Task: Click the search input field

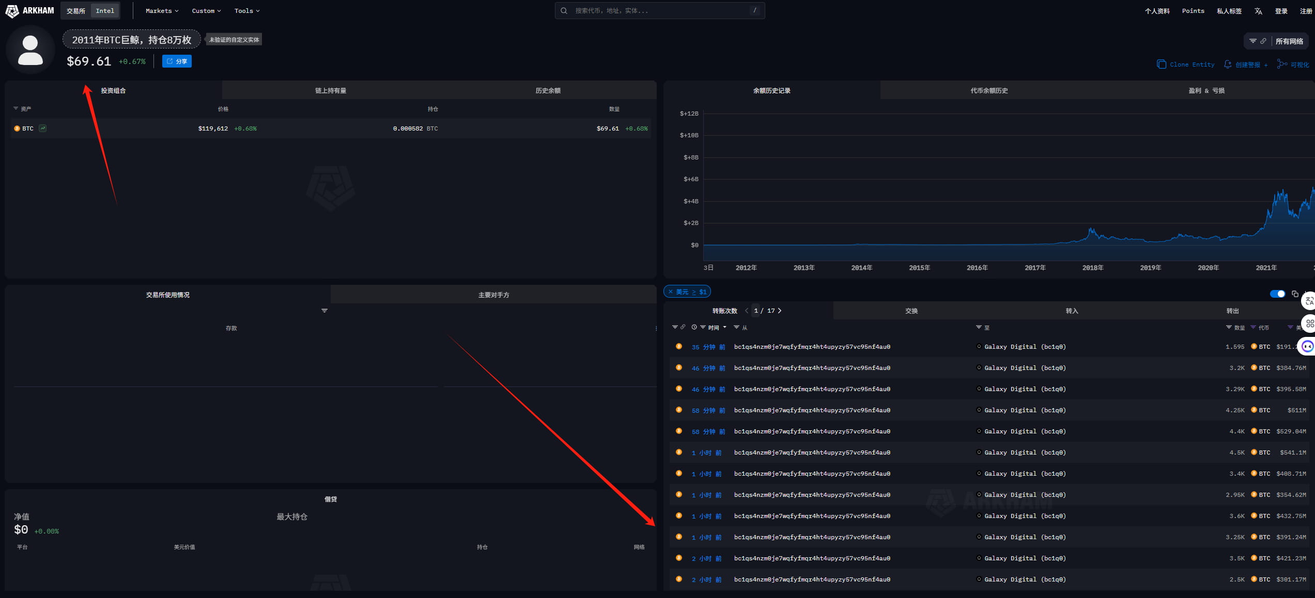Action: tap(660, 10)
